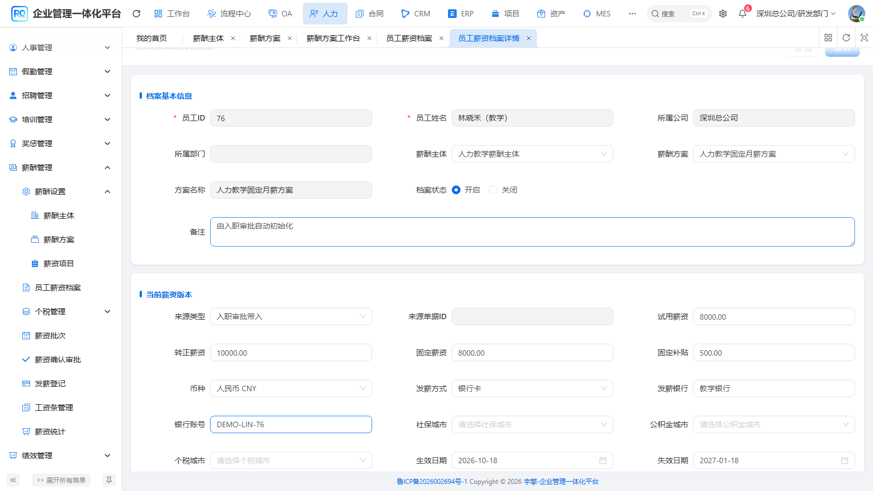873x491 pixels.
Task: Open the calendar icon for 生效日期
Action: [x=603, y=460]
